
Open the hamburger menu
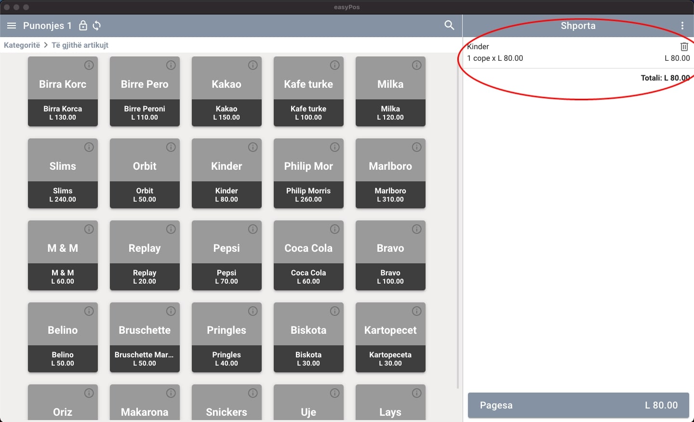[12, 26]
